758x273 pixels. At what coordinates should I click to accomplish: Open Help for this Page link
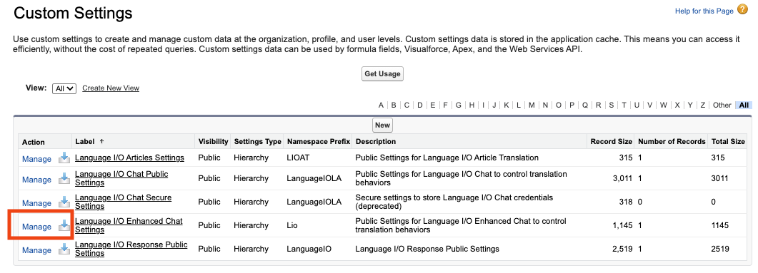tap(704, 11)
